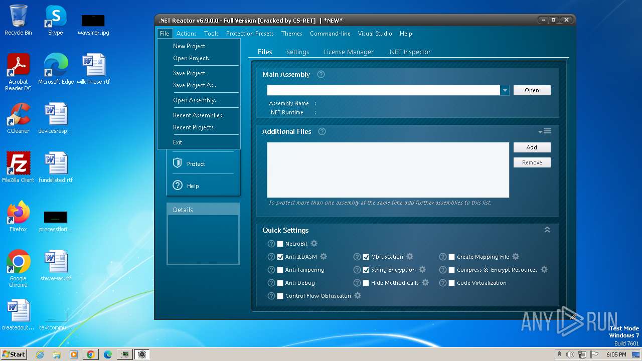Enable Compress & Encrypt Resources checkbox

click(452, 270)
